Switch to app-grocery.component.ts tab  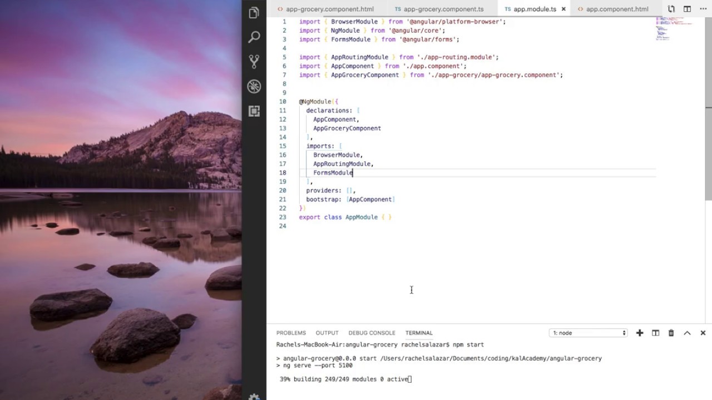coord(439,9)
